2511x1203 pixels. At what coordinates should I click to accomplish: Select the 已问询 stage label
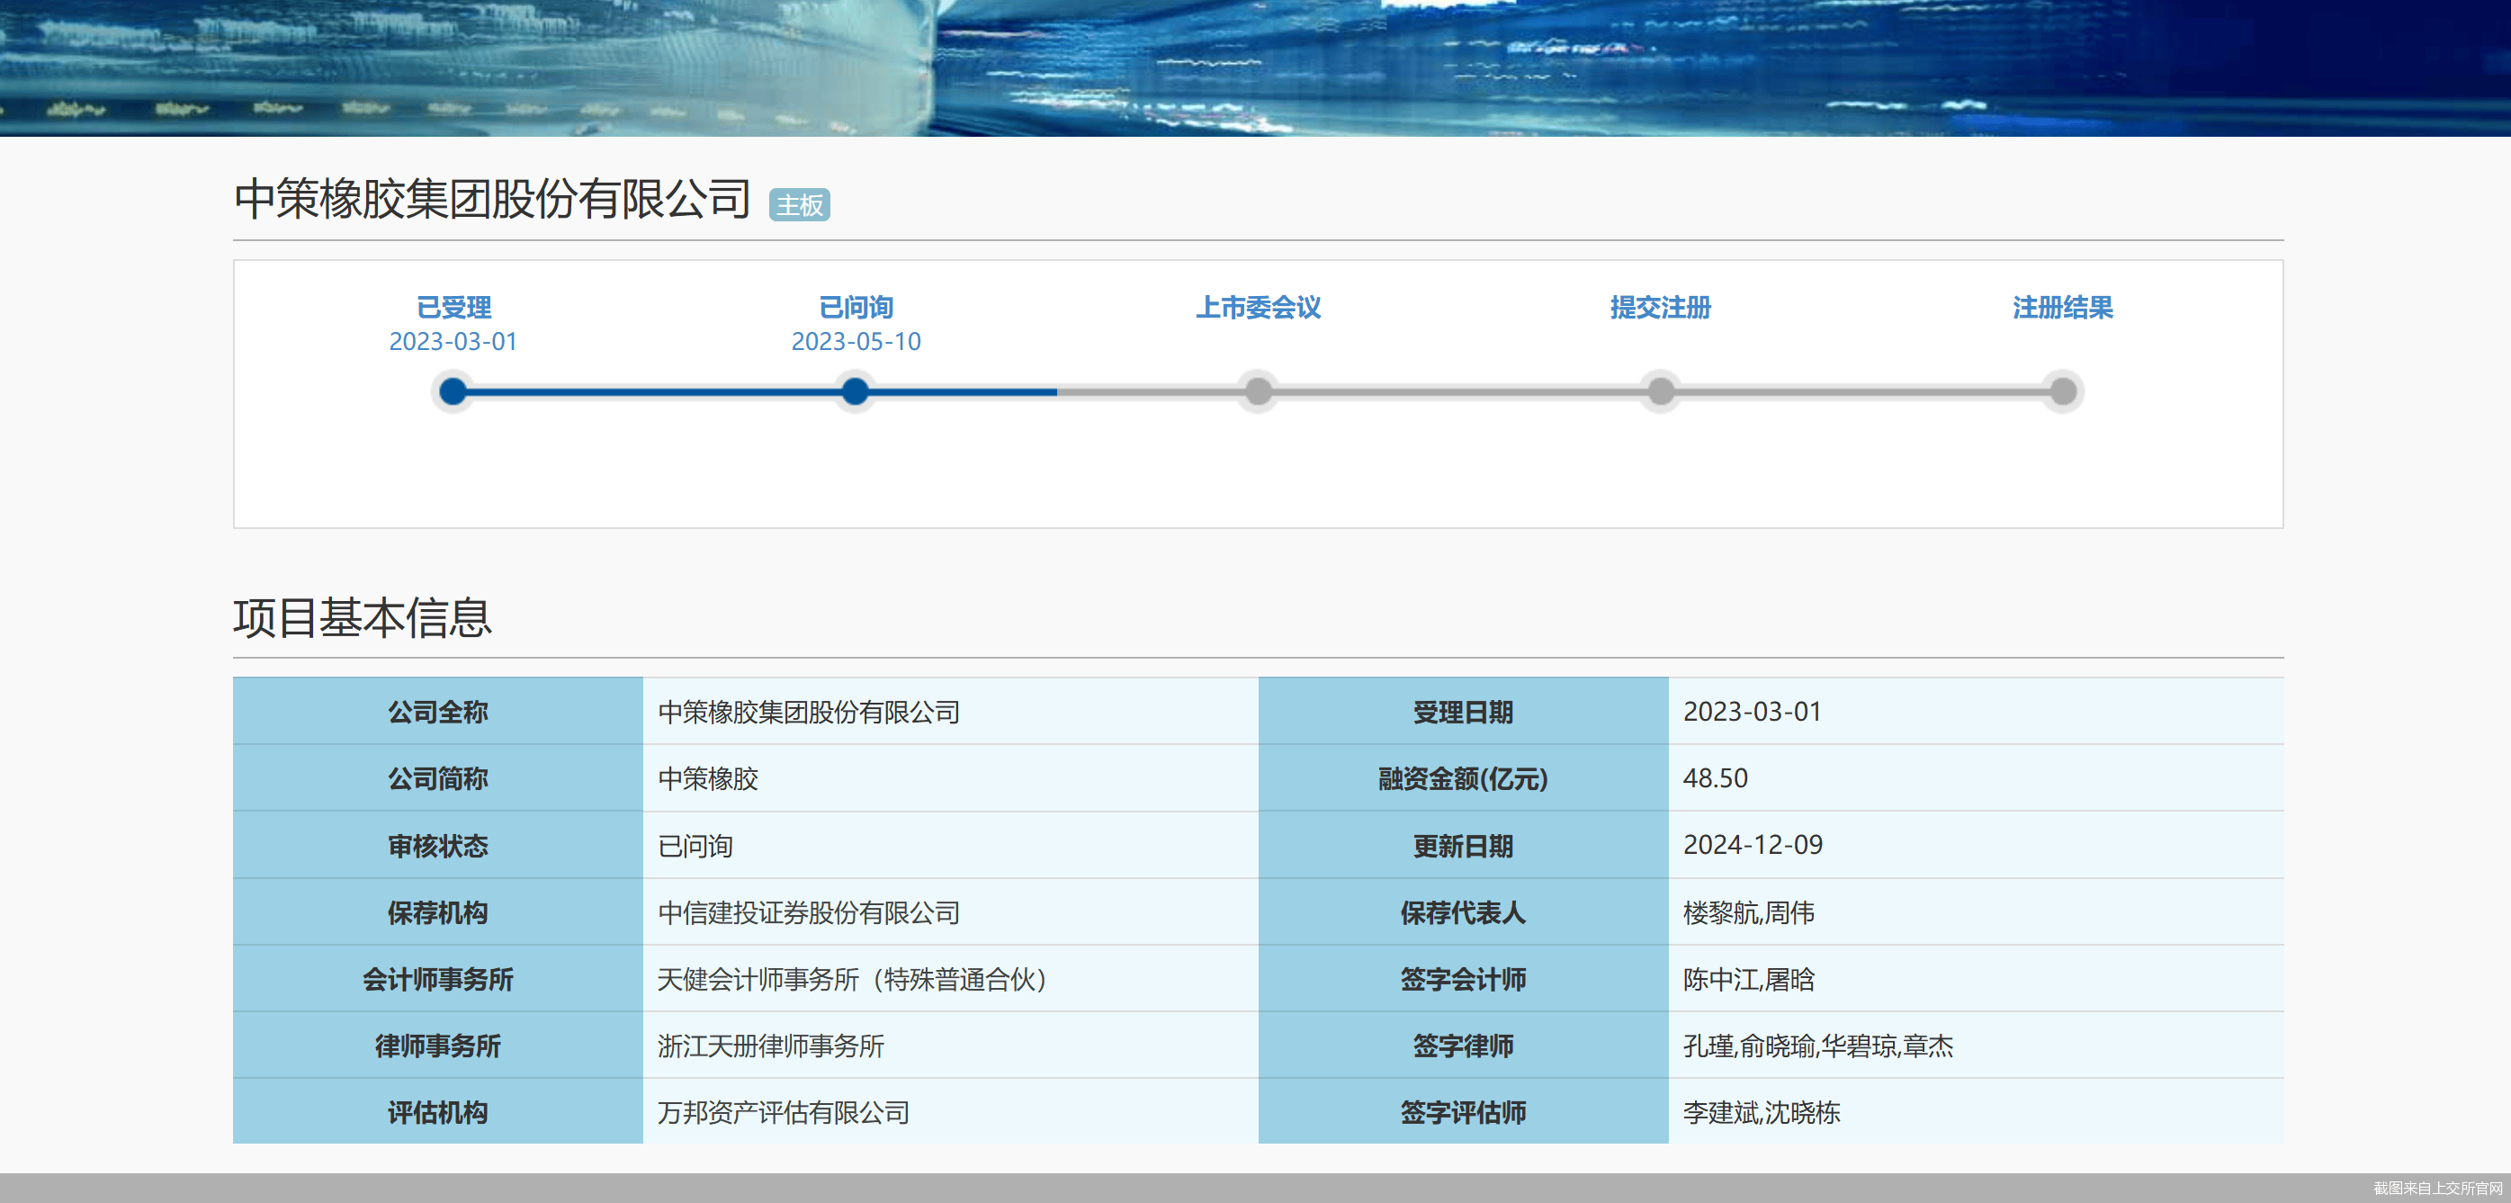(856, 307)
